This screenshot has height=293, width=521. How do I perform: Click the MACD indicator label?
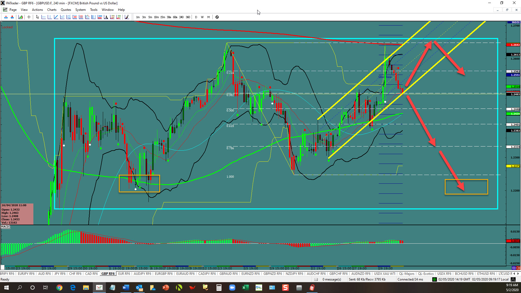click(x=5, y=227)
